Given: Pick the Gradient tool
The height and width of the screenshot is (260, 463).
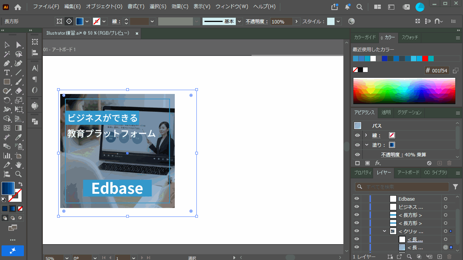Looking at the screenshot, I should pyautogui.click(x=19, y=128).
